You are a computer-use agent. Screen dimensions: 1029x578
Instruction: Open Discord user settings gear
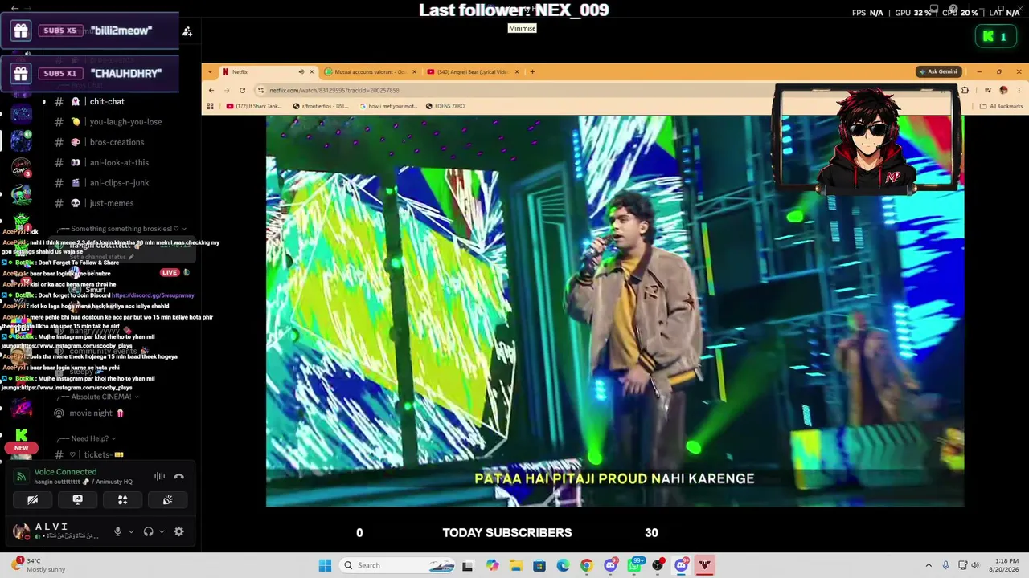(178, 531)
